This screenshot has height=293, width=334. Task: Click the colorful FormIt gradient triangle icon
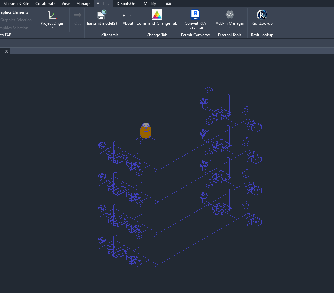pyautogui.click(x=157, y=14)
